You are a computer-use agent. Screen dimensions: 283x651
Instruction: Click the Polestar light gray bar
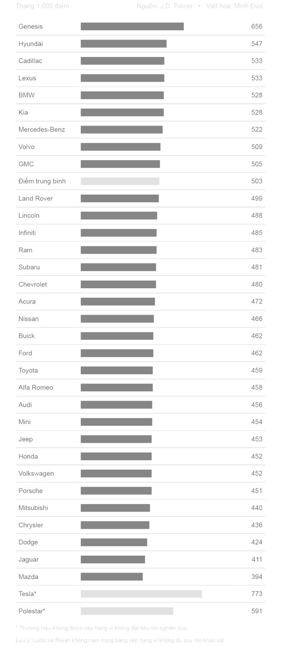[x=127, y=611]
